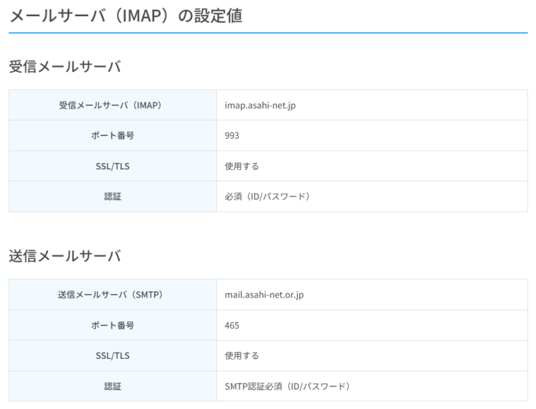536x409 pixels.
Task: Select the 送信メールサーバ（SMTP） label cell
Action: pyautogui.click(x=112, y=295)
